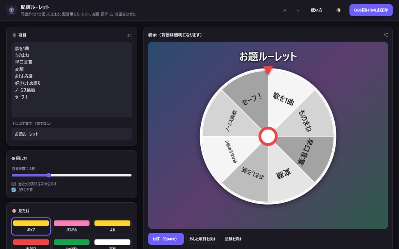
Task: Spin the wheel with 回す（Space） button
Action: click(166, 239)
